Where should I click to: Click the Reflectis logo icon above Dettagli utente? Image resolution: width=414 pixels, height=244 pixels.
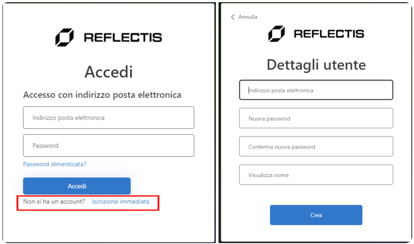pyautogui.click(x=276, y=34)
